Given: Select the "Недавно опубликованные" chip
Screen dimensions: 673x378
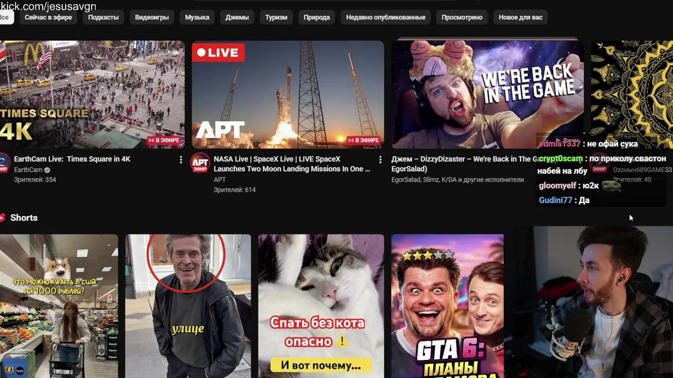Looking at the screenshot, I should pos(385,17).
